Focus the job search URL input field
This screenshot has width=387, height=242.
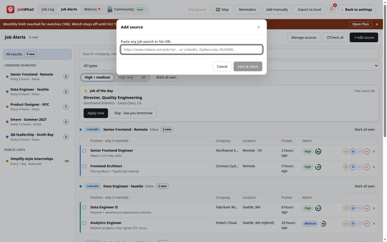tap(192, 49)
